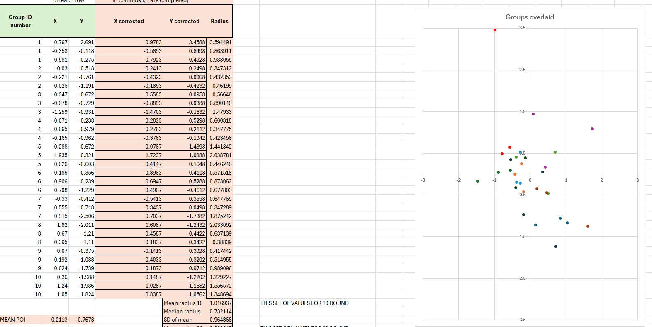The width and height of the screenshot is (652, 327).
Task: Select the 'THIS SET OF VALUES FOR 10 ROUND' cell
Action: click(304, 303)
